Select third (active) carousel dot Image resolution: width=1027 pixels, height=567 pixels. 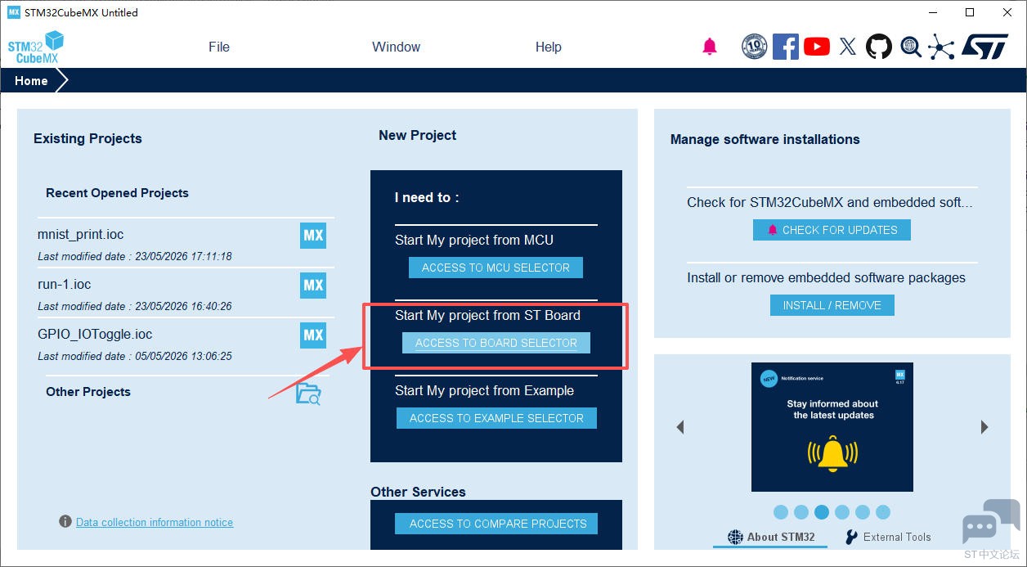822,512
